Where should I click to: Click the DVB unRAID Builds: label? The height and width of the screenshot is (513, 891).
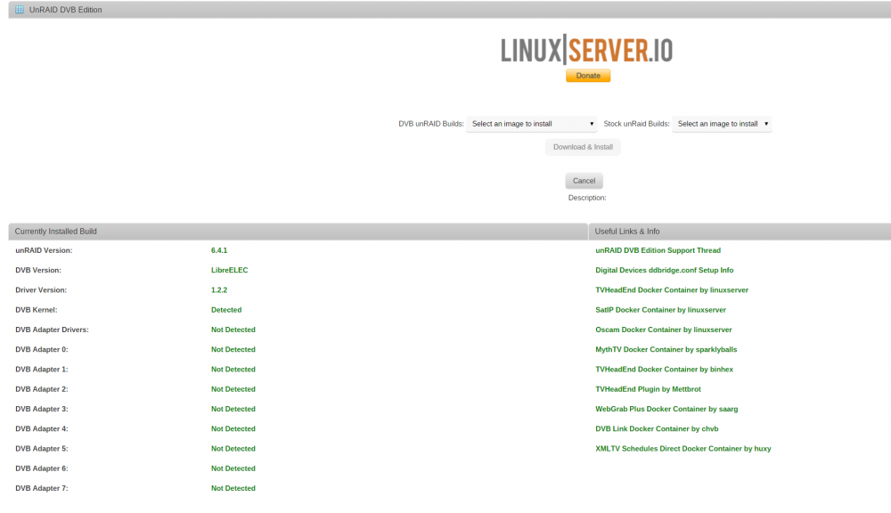click(x=431, y=124)
